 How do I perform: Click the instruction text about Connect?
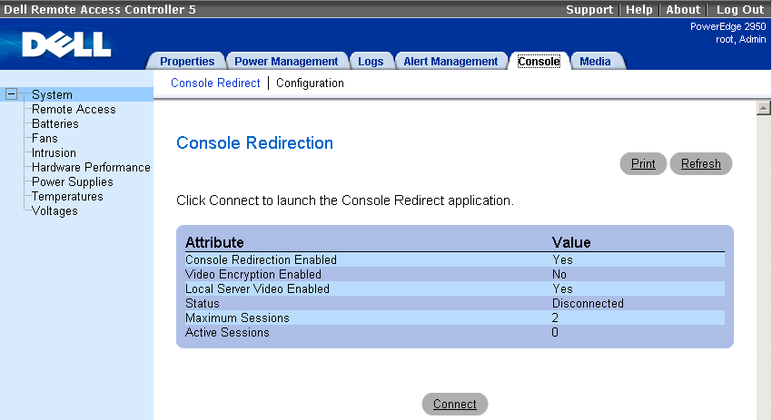pyautogui.click(x=344, y=200)
